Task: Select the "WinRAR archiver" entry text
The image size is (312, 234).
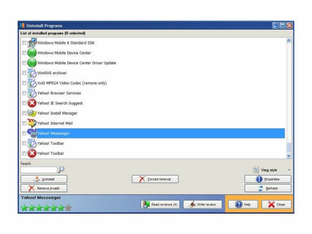Action: (x=52, y=73)
